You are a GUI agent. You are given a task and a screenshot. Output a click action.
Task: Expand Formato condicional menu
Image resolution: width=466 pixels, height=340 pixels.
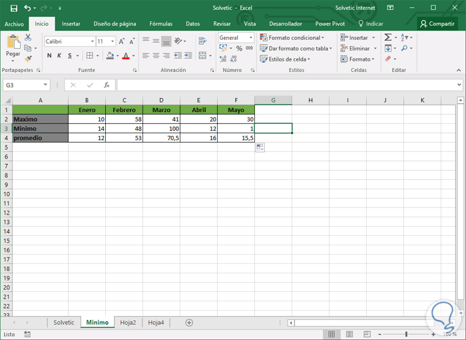coord(292,38)
